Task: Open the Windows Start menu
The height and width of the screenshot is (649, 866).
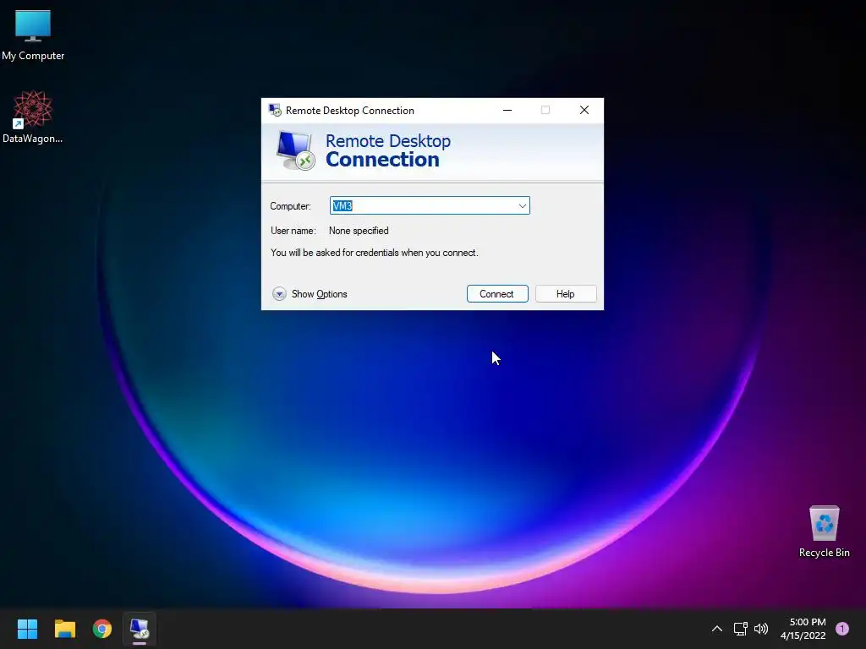Action: click(27, 629)
